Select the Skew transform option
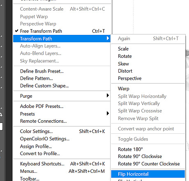189x181 pixels. point(148,64)
